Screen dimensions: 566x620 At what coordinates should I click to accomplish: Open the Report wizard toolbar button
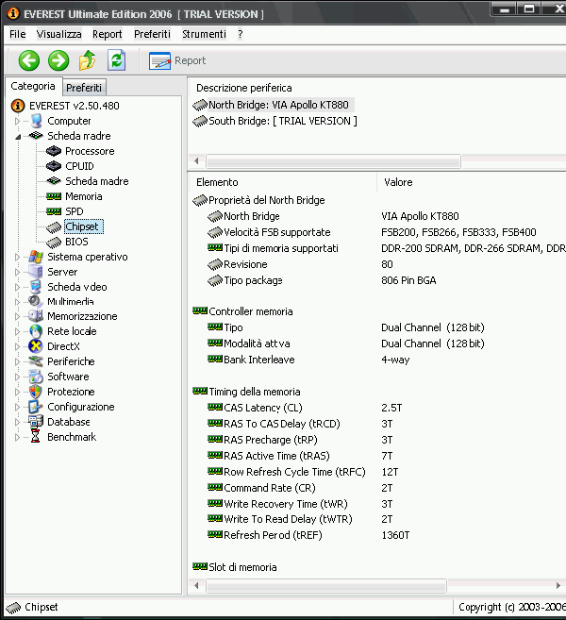click(177, 61)
